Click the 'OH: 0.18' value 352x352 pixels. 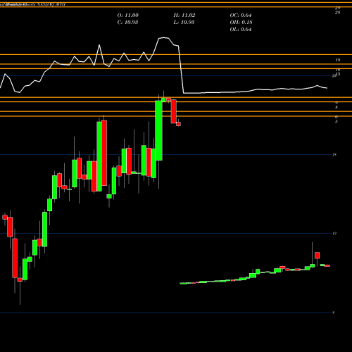241,23
